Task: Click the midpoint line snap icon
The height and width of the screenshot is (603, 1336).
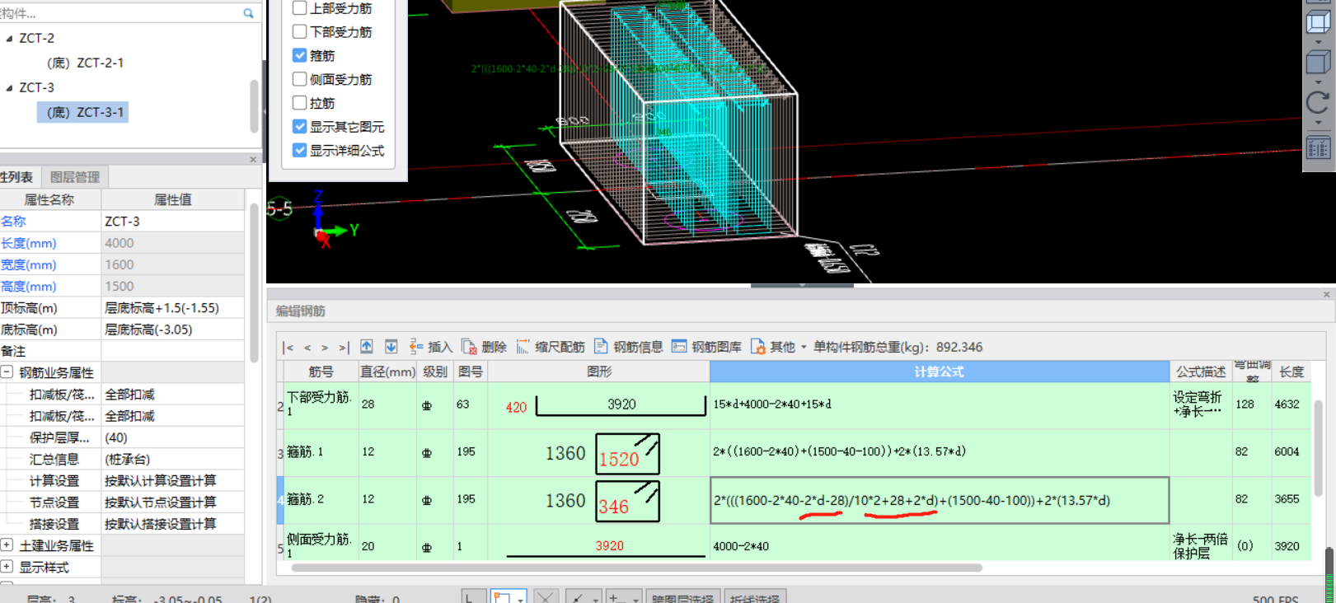Action: click(578, 597)
